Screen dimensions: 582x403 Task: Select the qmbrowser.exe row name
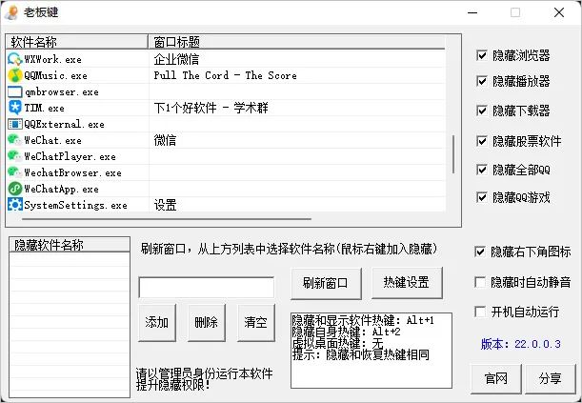pos(62,92)
